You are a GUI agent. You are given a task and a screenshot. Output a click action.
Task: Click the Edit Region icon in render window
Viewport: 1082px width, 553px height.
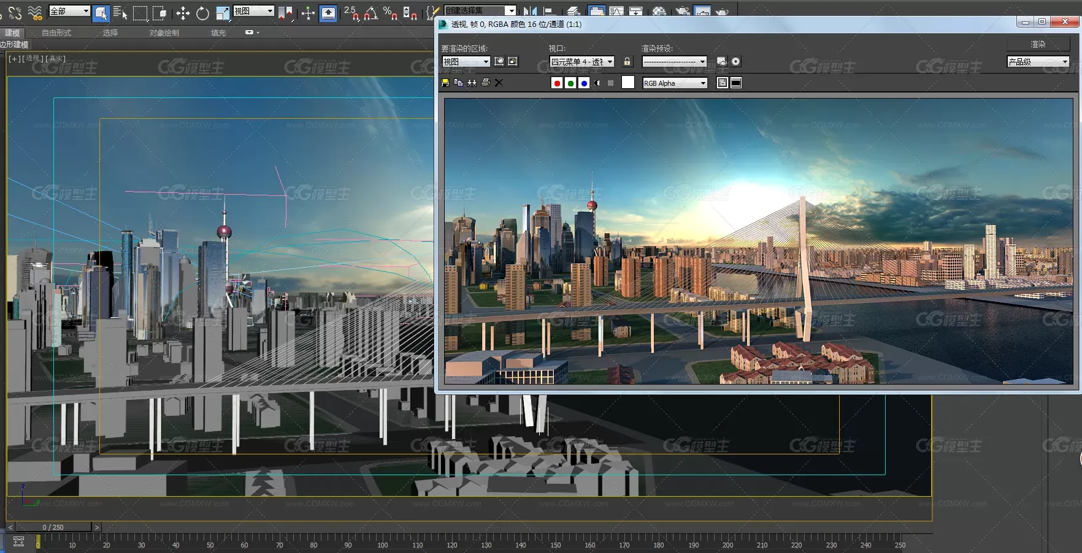pyautogui.click(x=499, y=61)
